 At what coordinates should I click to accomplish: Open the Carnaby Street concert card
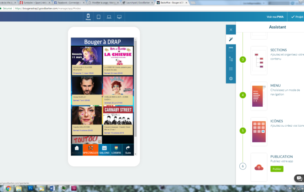pyautogui.click(x=118, y=121)
